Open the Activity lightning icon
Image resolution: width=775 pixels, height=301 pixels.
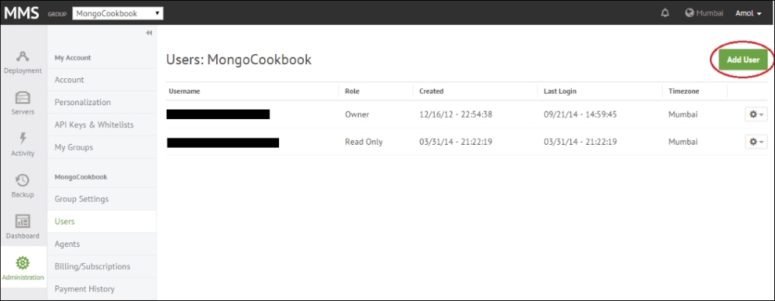pos(22,139)
